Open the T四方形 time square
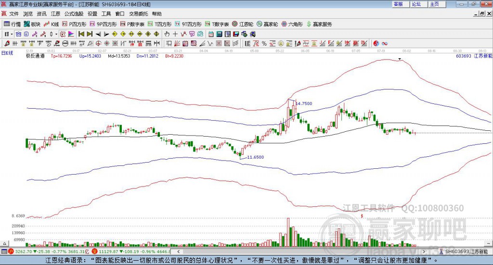The width and height of the screenshot is (493, 265). click(159, 24)
